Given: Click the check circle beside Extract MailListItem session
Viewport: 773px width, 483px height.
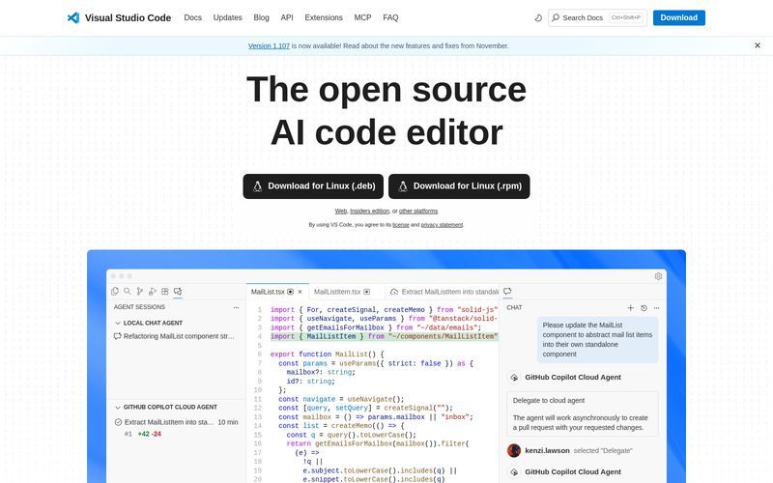Looking at the screenshot, I should (118, 422).
